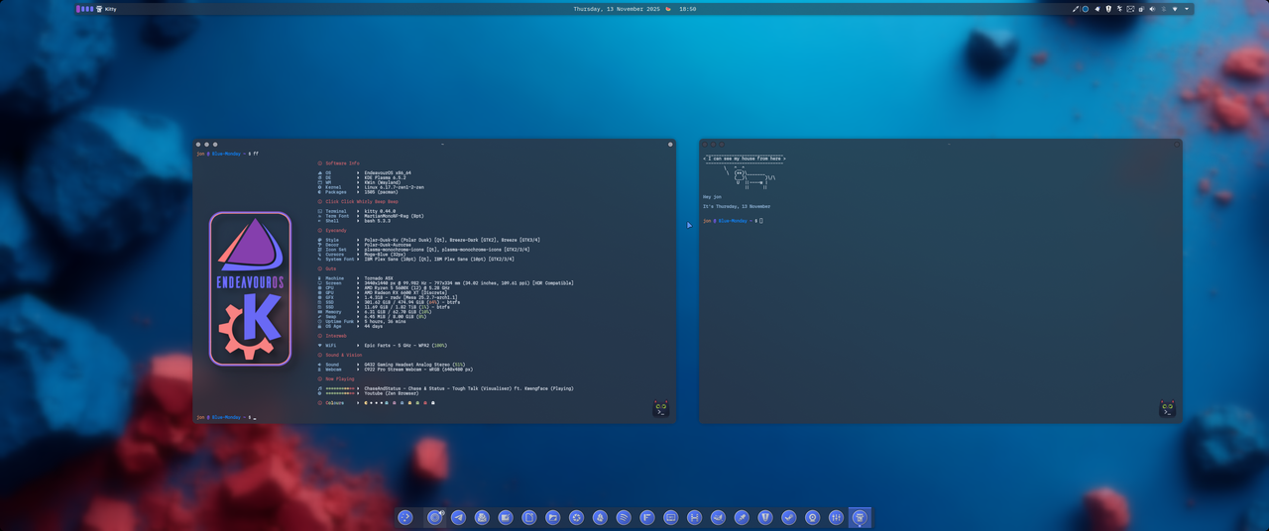Open the blank document page dock icon
The height and width of the screenshot is (531, 1269).
click(529, 517)
